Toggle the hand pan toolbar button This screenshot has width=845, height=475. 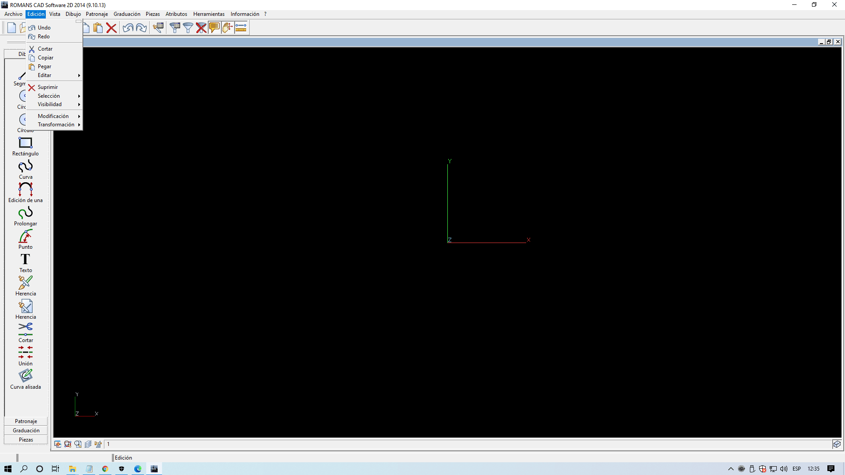pos(227,28)
